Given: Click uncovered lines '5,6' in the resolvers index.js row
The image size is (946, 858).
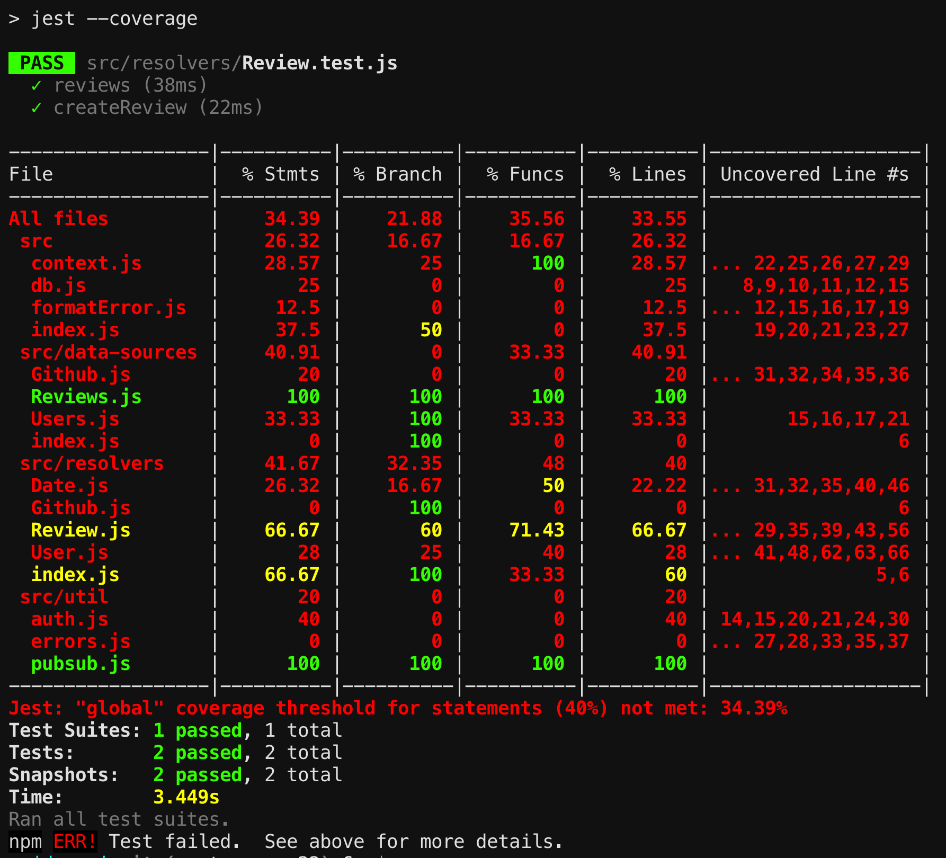Looking at the screenshot, I should [x=893, y=575].
